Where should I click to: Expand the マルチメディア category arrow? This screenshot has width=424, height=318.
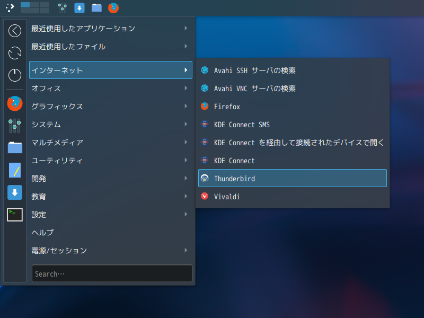(x=186, y=142)
